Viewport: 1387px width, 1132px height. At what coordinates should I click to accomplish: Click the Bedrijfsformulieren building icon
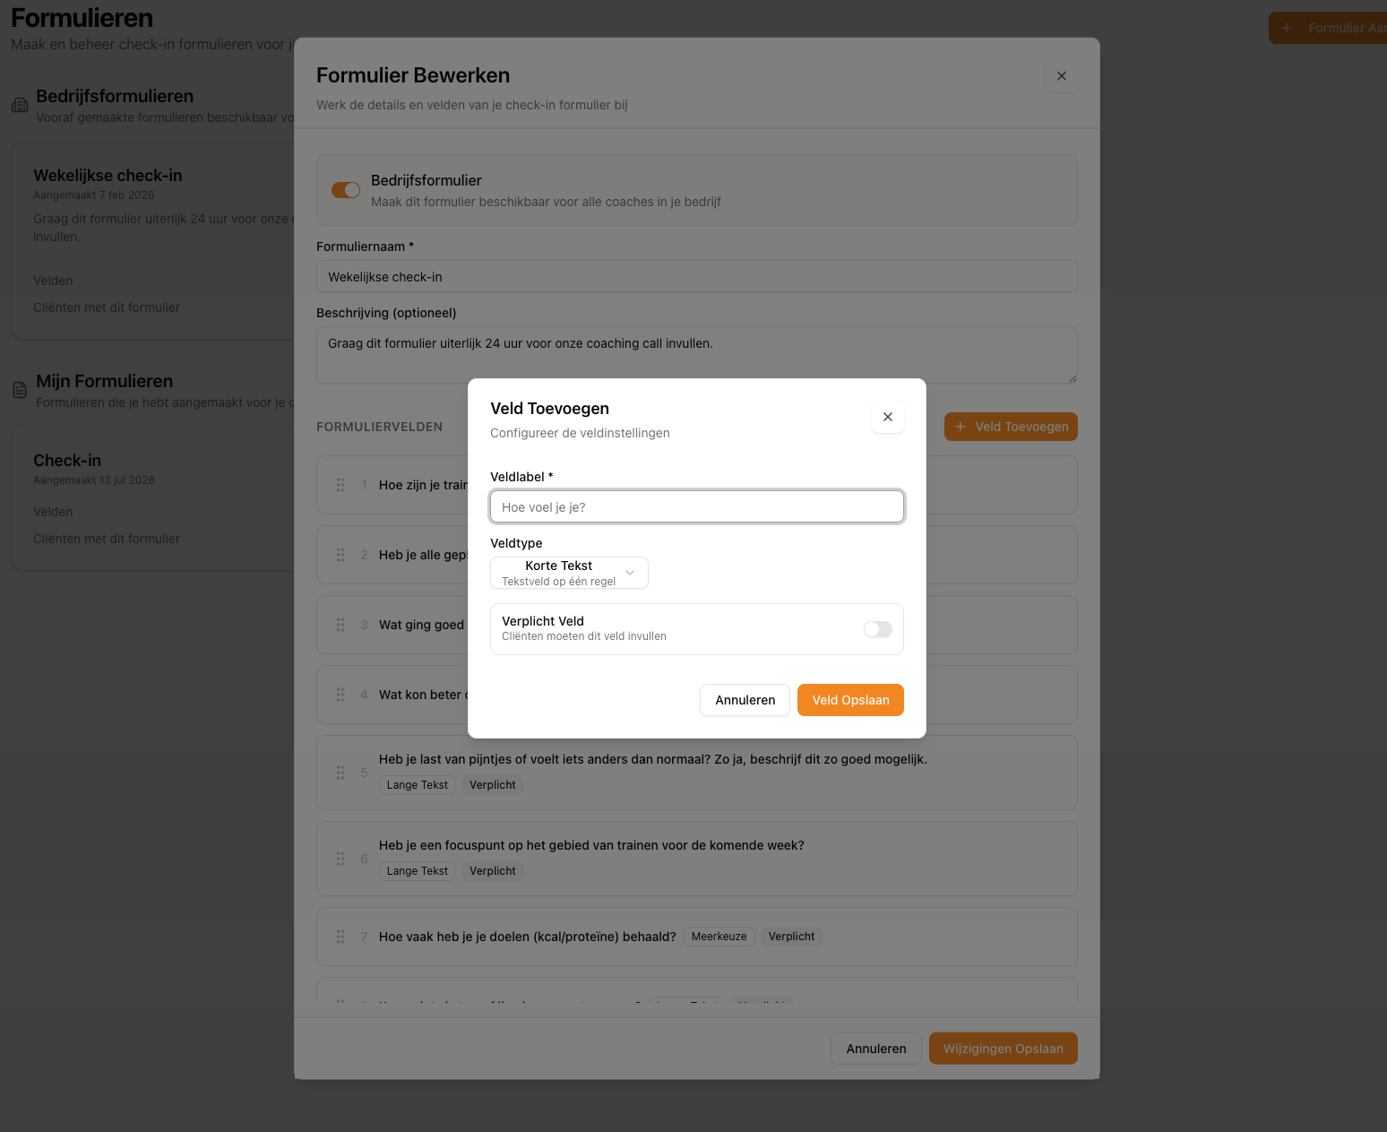pyautogui.click(x=20, y=105)
